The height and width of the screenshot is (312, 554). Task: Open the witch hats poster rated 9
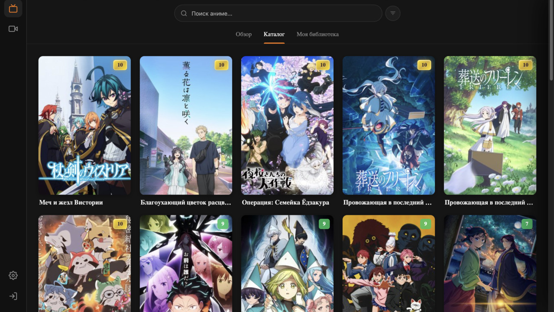tap(287, 263)
